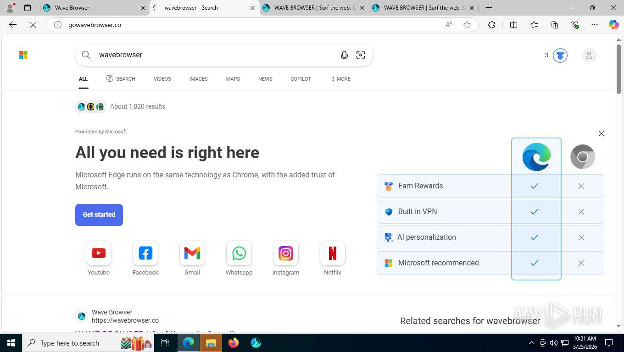This screenshot has height=352, width=624.
Task: Search using an image icon
Action: coord(361,55)
